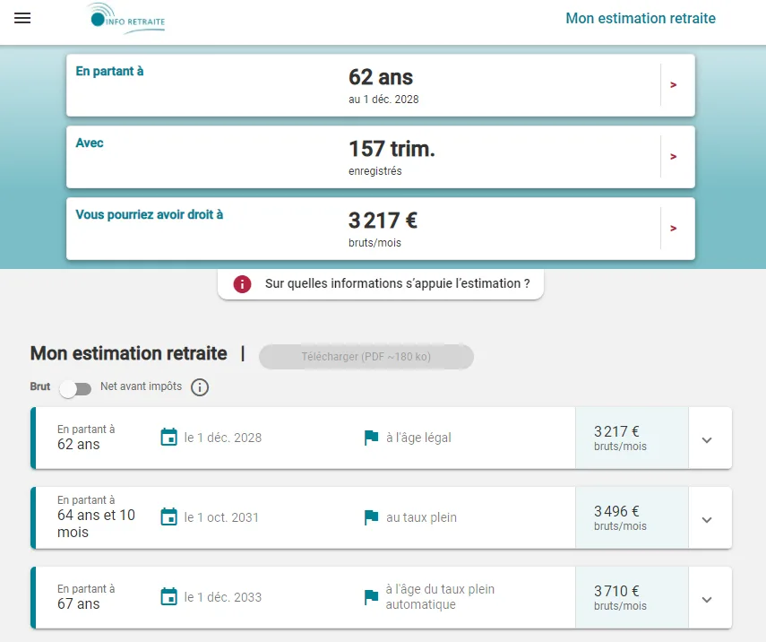Image resolution: width=766 pixels, height=642 pixels.
Task: Click the calendar icon for 1 déc. 2028
Action: coord(168,438)
